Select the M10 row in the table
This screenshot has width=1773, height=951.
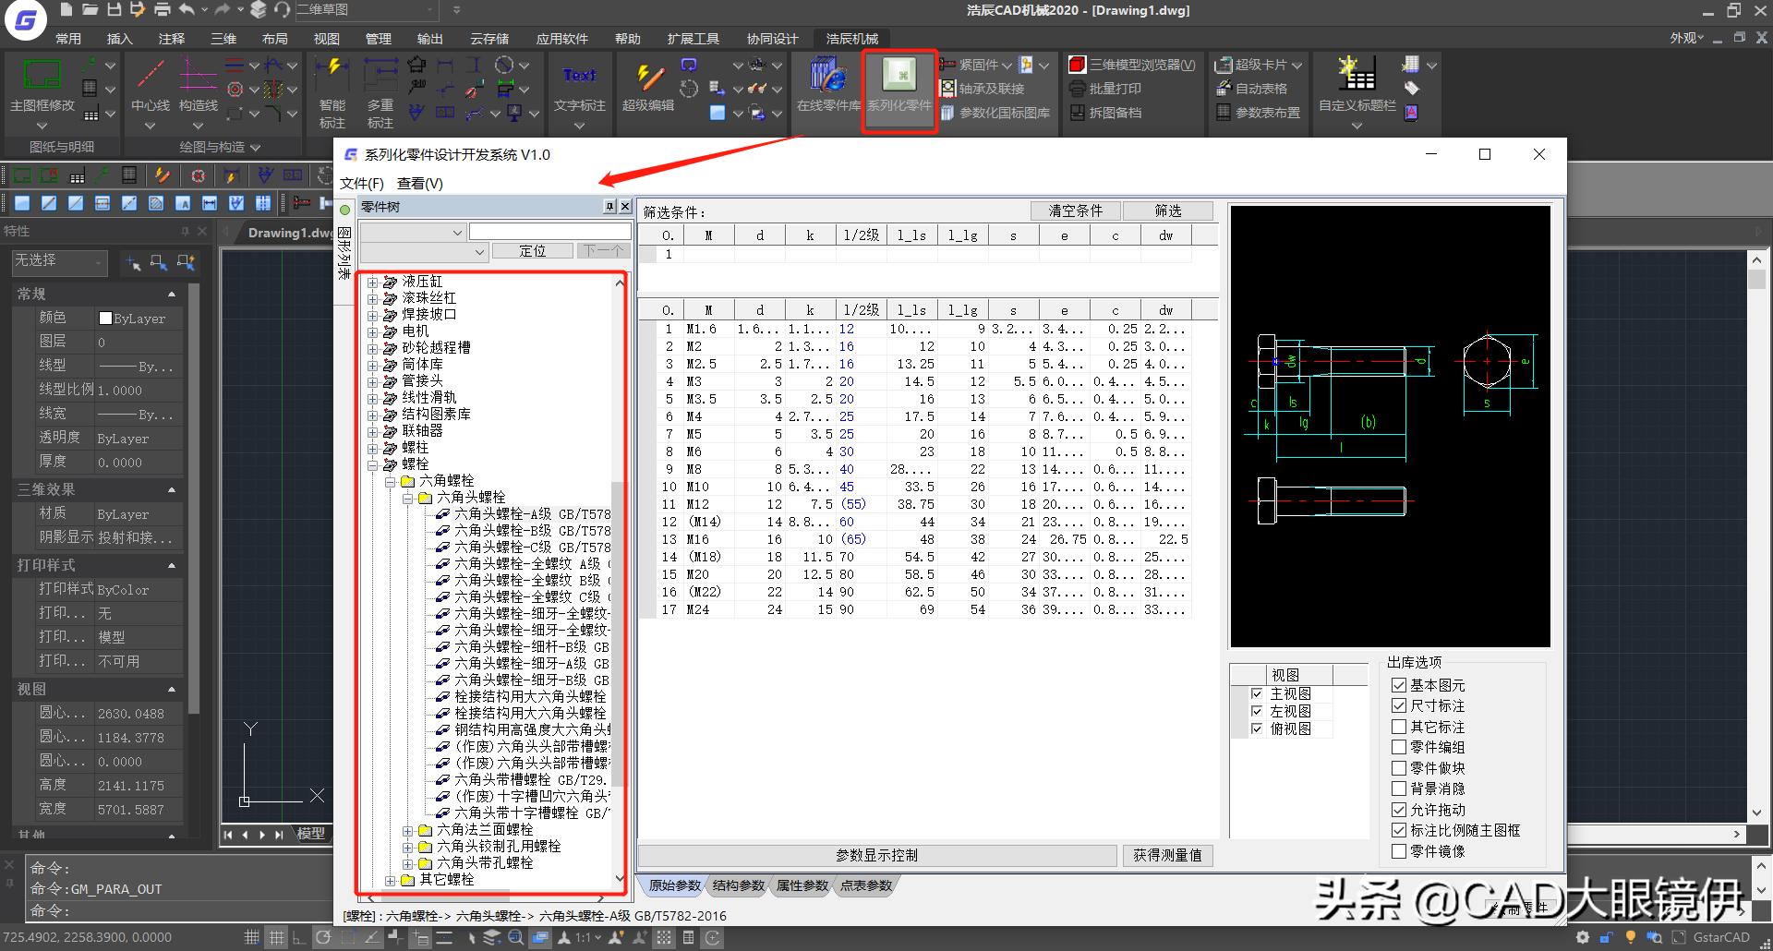tap(698, 487)
